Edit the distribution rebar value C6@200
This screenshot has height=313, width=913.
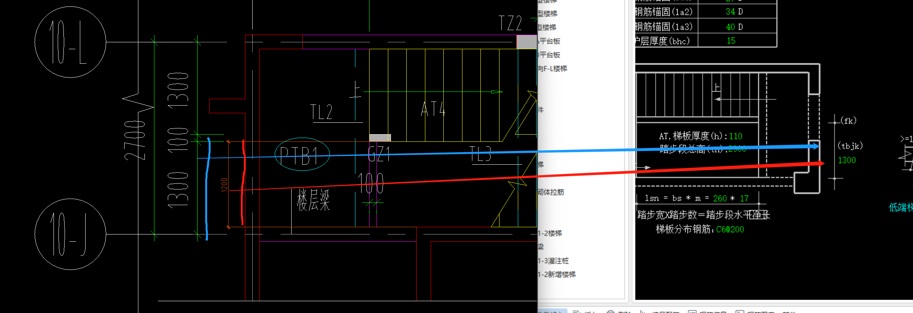click(730, 230)
